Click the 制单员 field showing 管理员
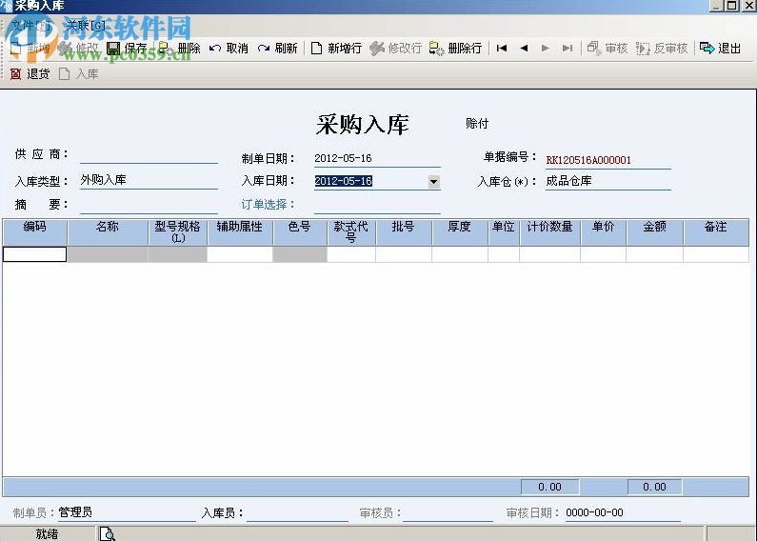This screenshot has width=757, height=541. click(x=127, y=513)
